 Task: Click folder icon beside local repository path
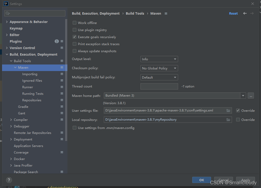click(228, 120)
